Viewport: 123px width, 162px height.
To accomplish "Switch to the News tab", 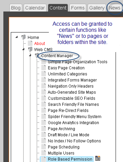I will click(115, 8).
